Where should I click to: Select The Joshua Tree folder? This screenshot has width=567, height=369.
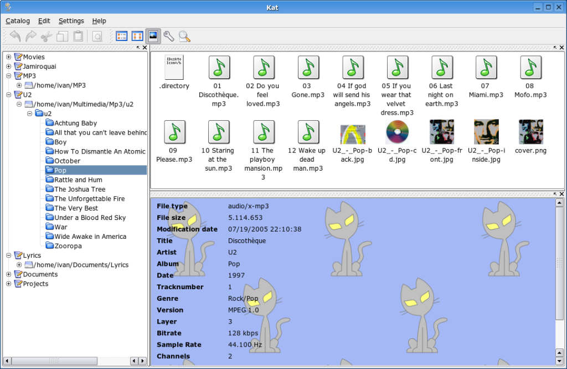tap(75, 189)
